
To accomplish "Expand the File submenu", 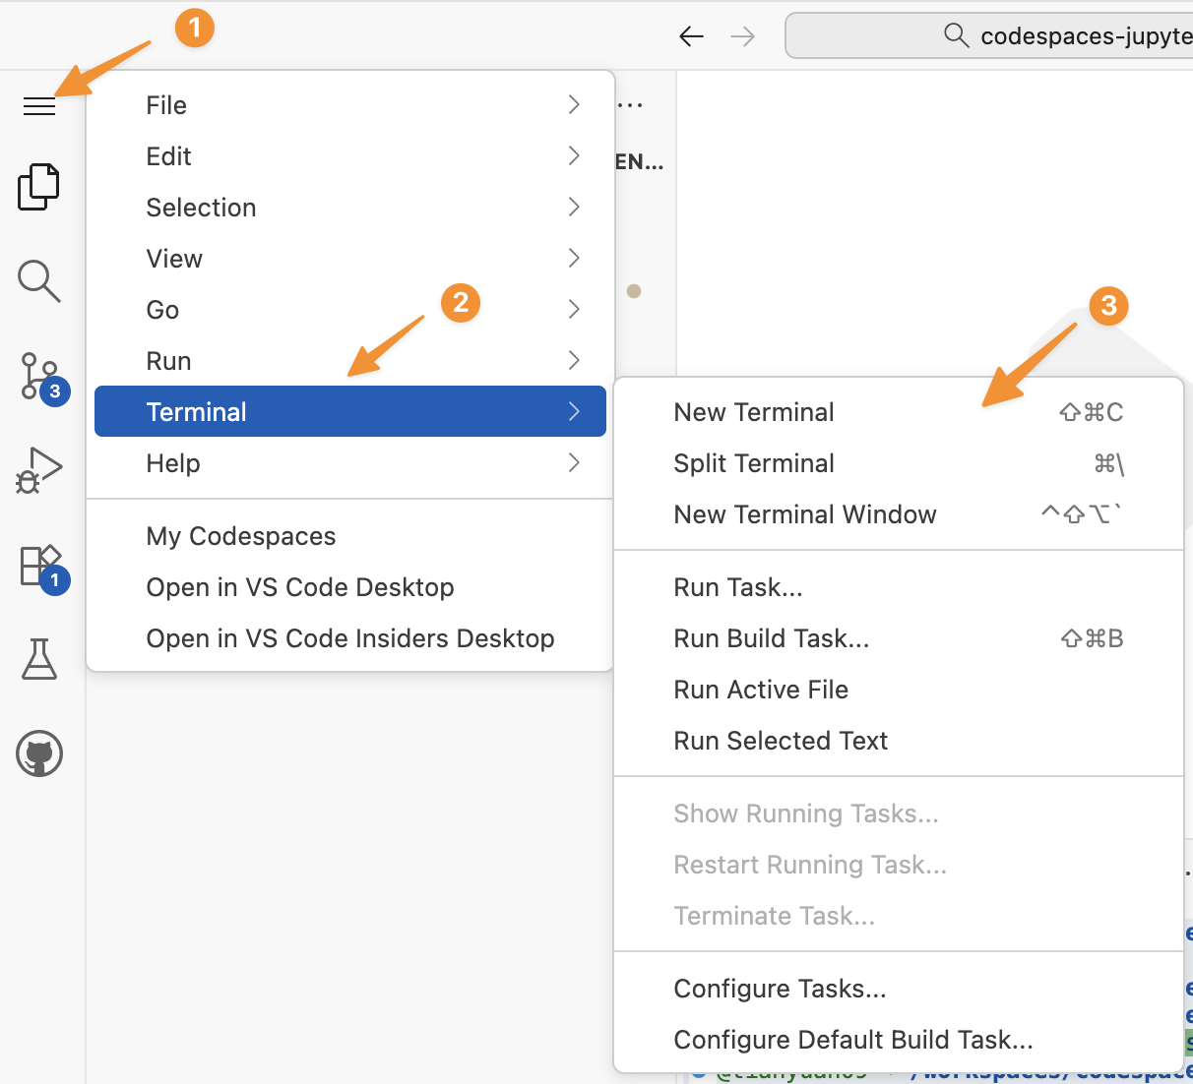I will tap(349, 105).
